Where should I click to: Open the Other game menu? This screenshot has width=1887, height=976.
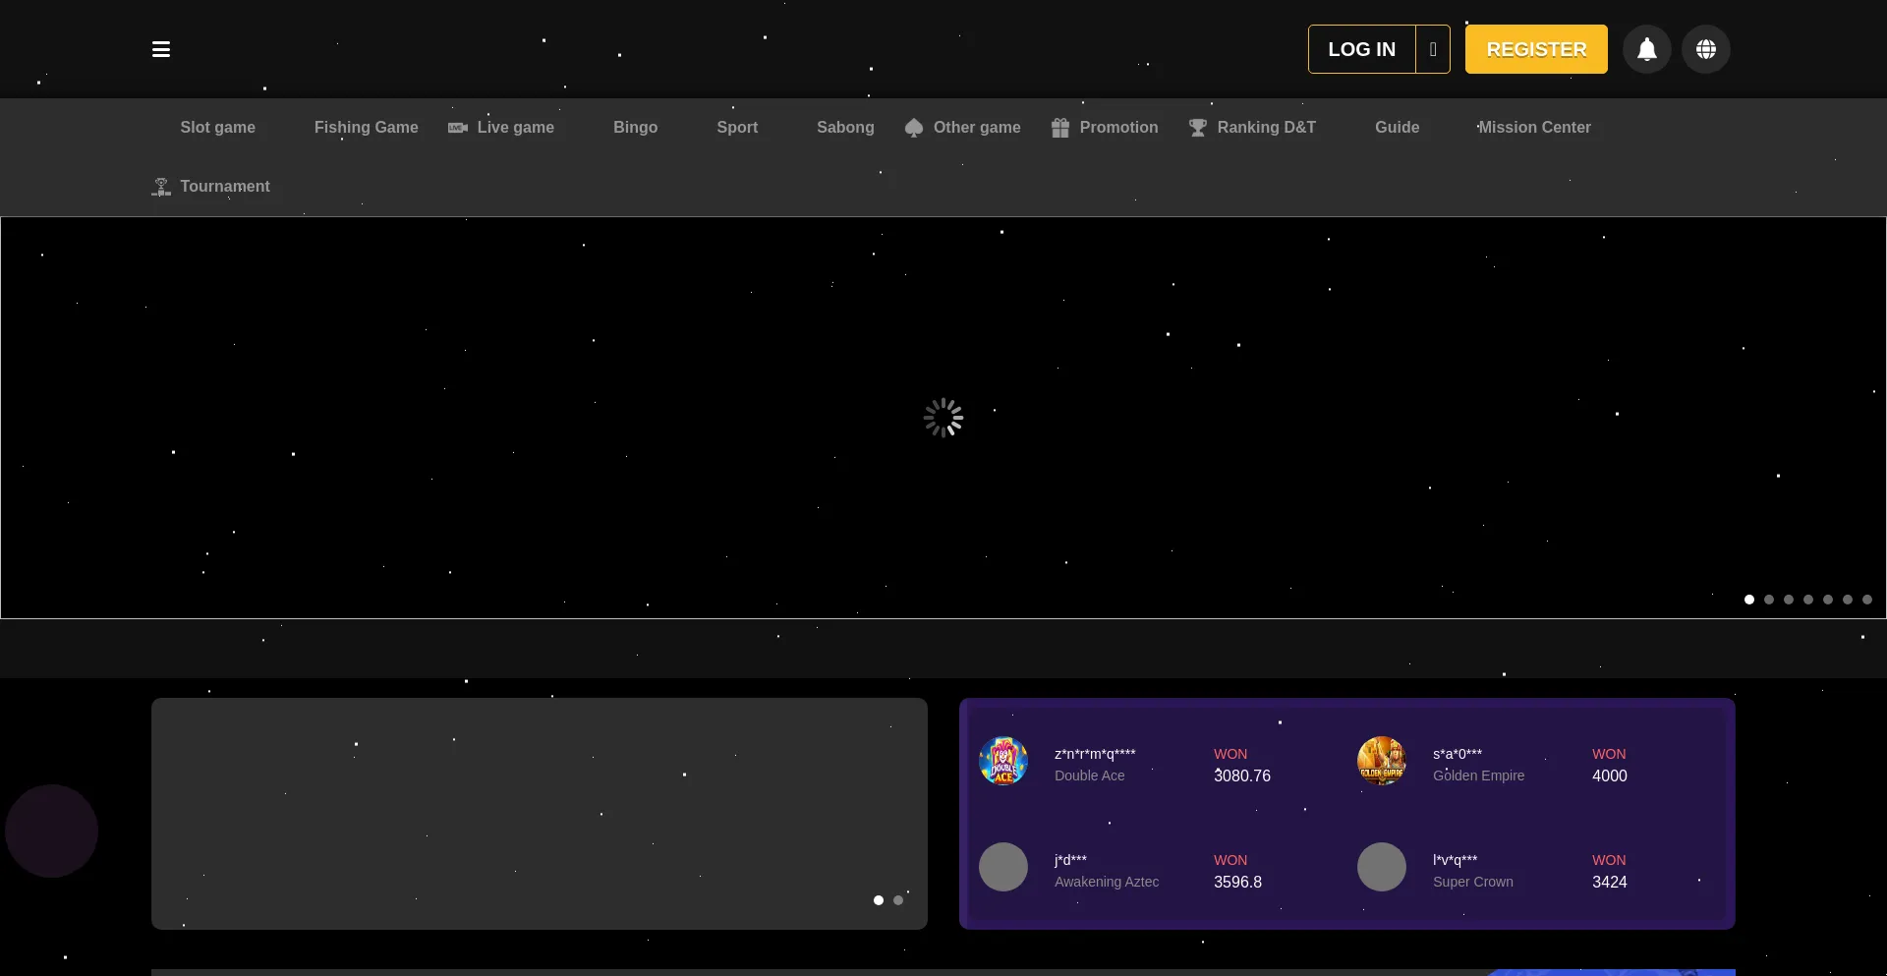[x=977, y=128]
